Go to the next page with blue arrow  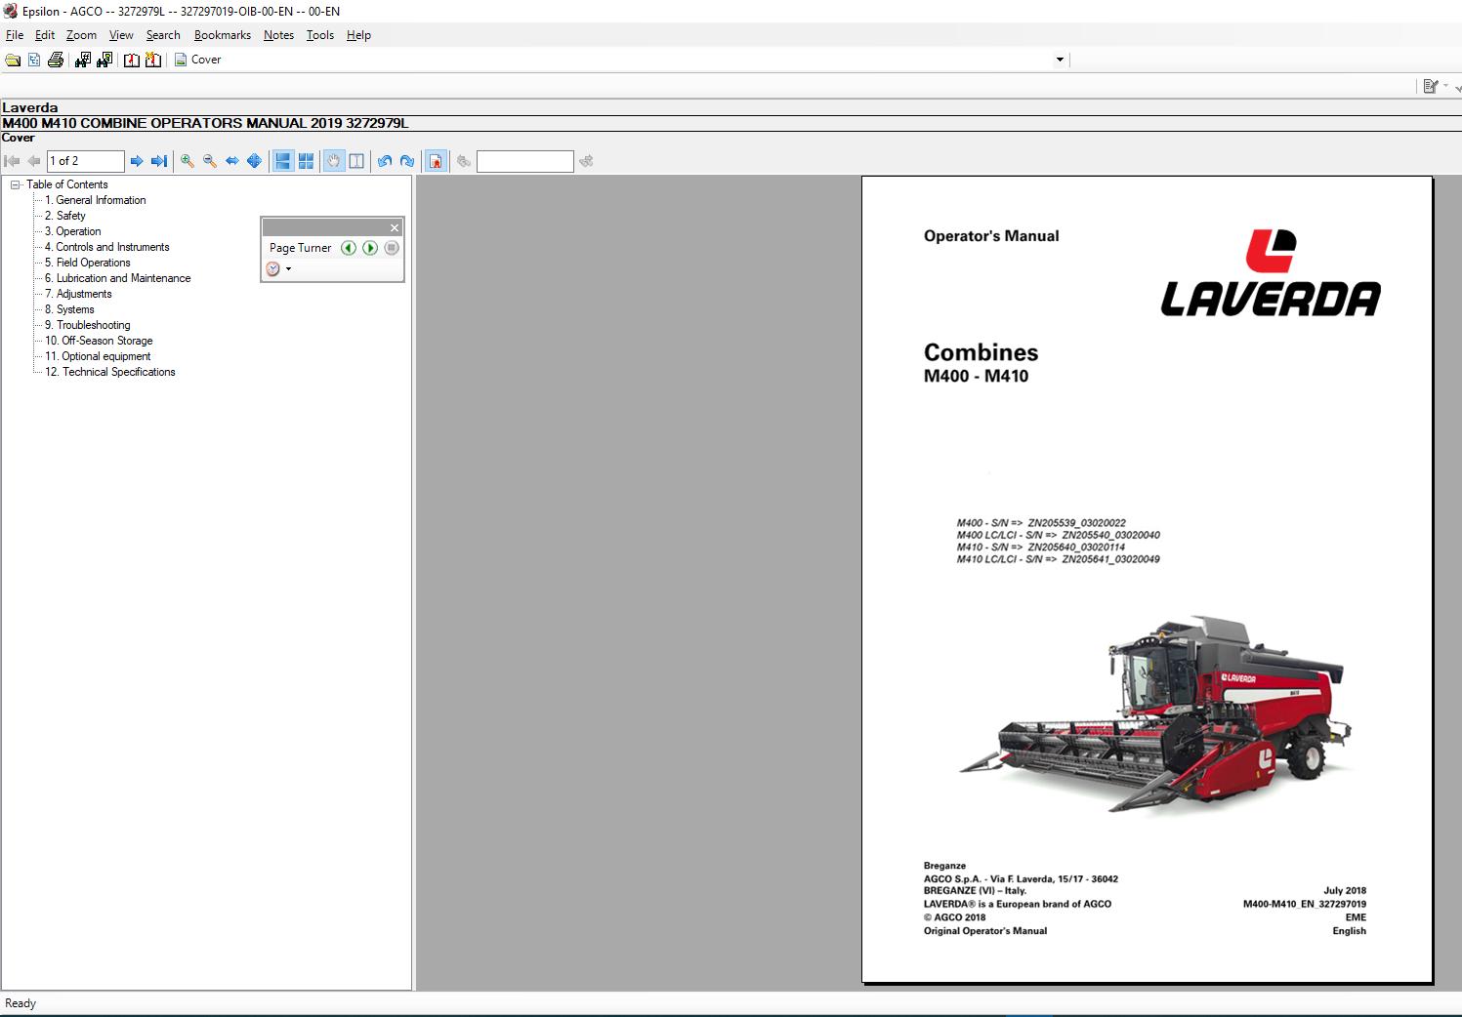click(x=137, y=161)
